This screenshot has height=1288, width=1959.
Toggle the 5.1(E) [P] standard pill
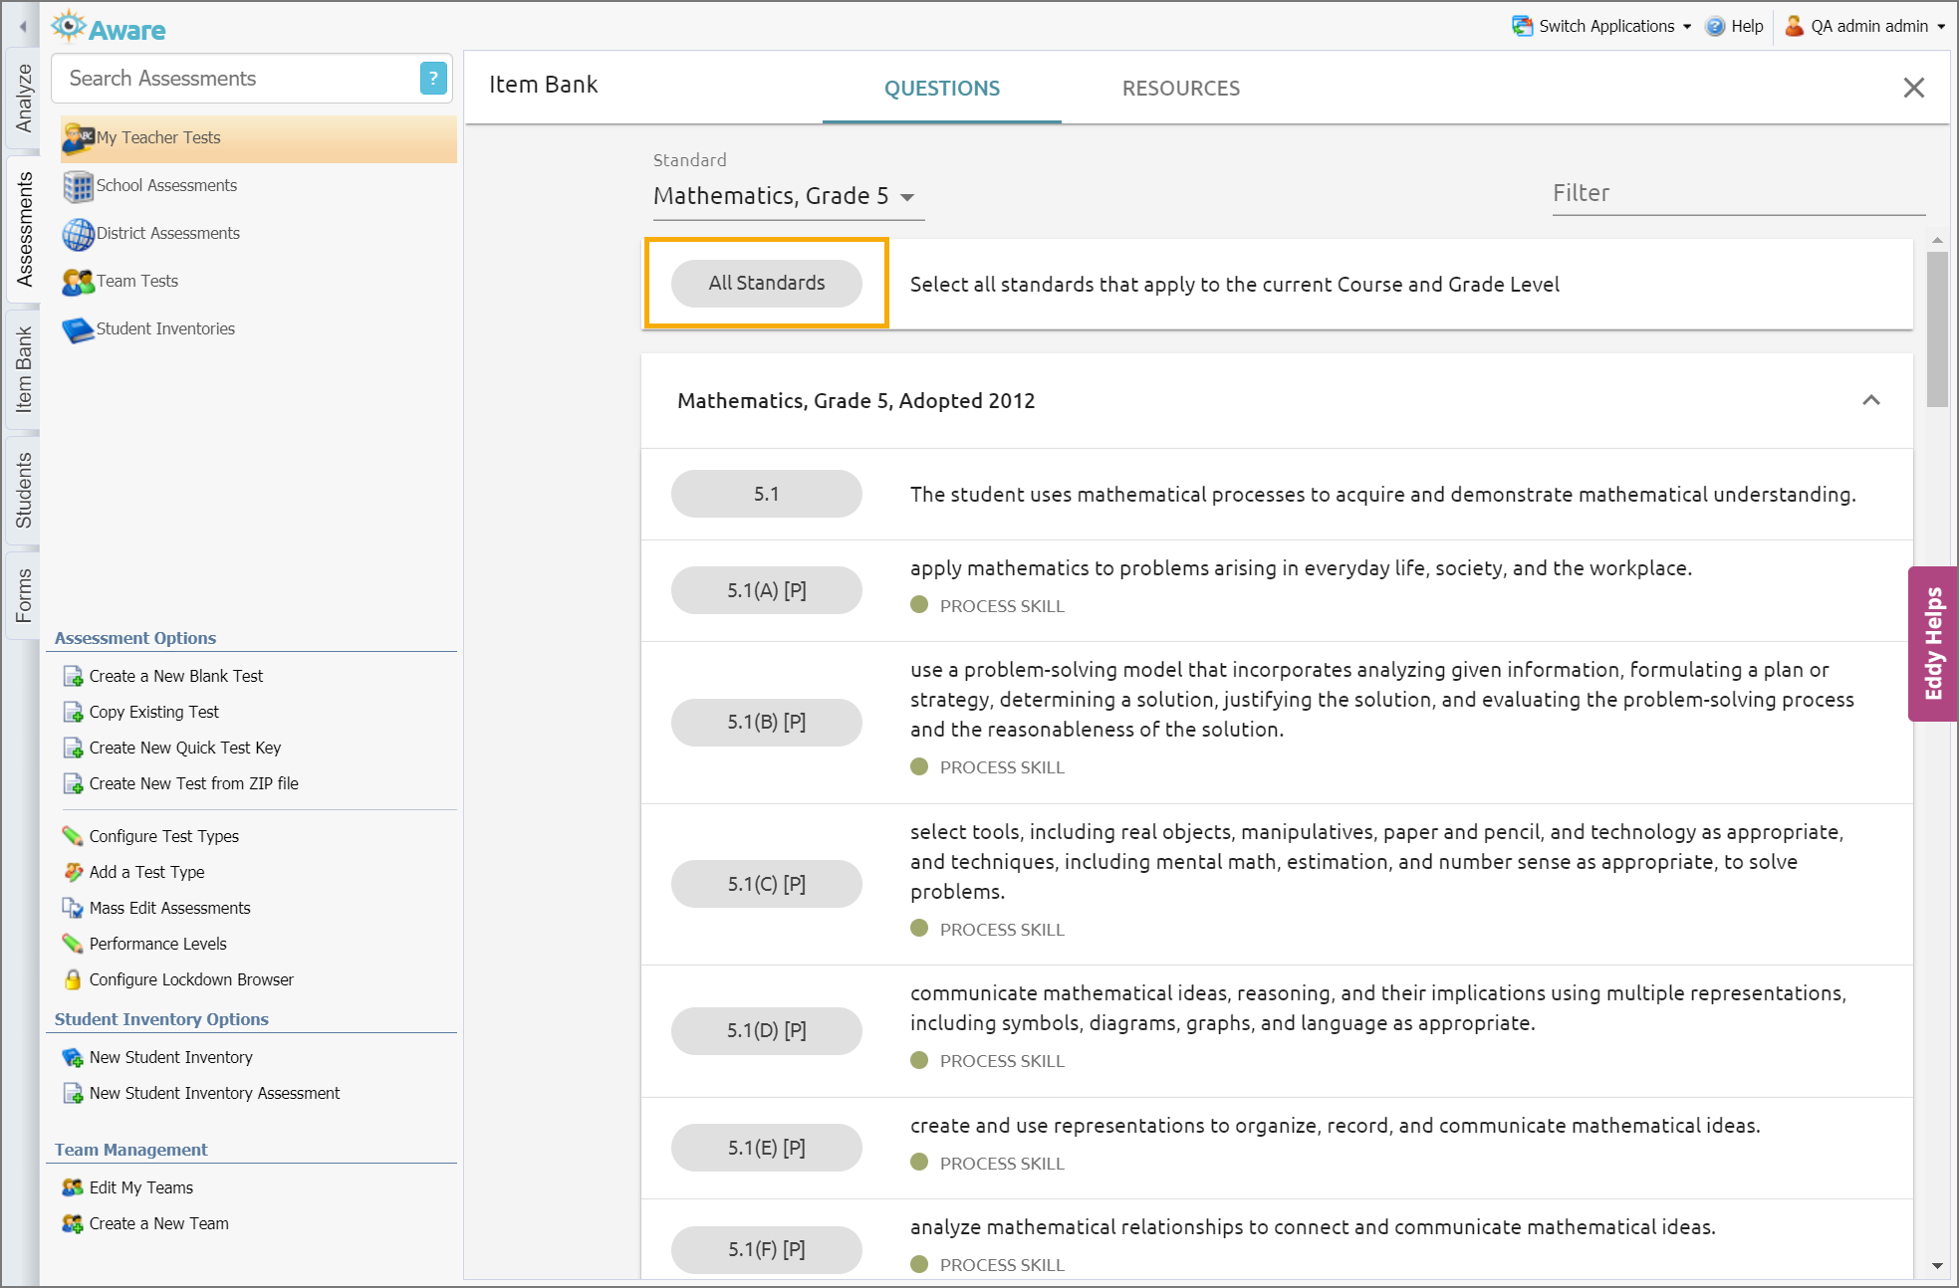(767, 1148)
